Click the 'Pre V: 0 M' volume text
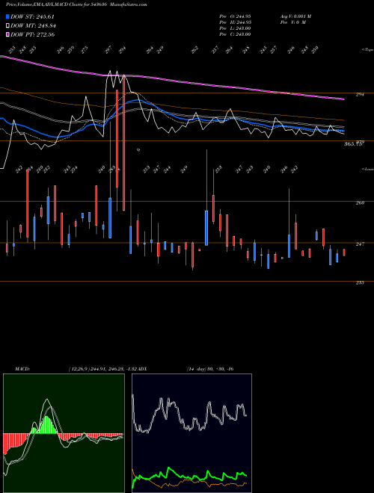 click(292, 22)
